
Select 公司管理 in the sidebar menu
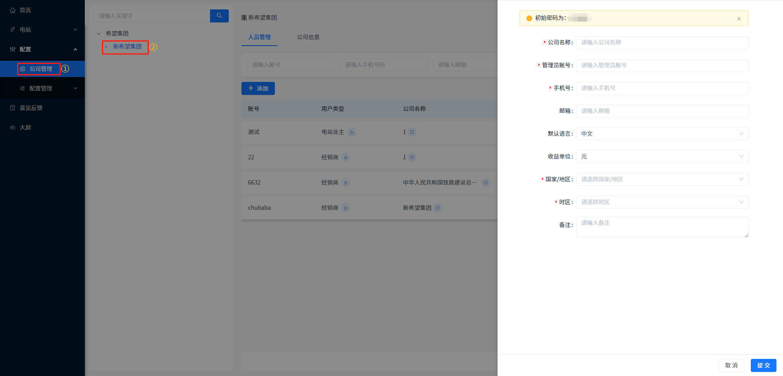tap(41, 69)
